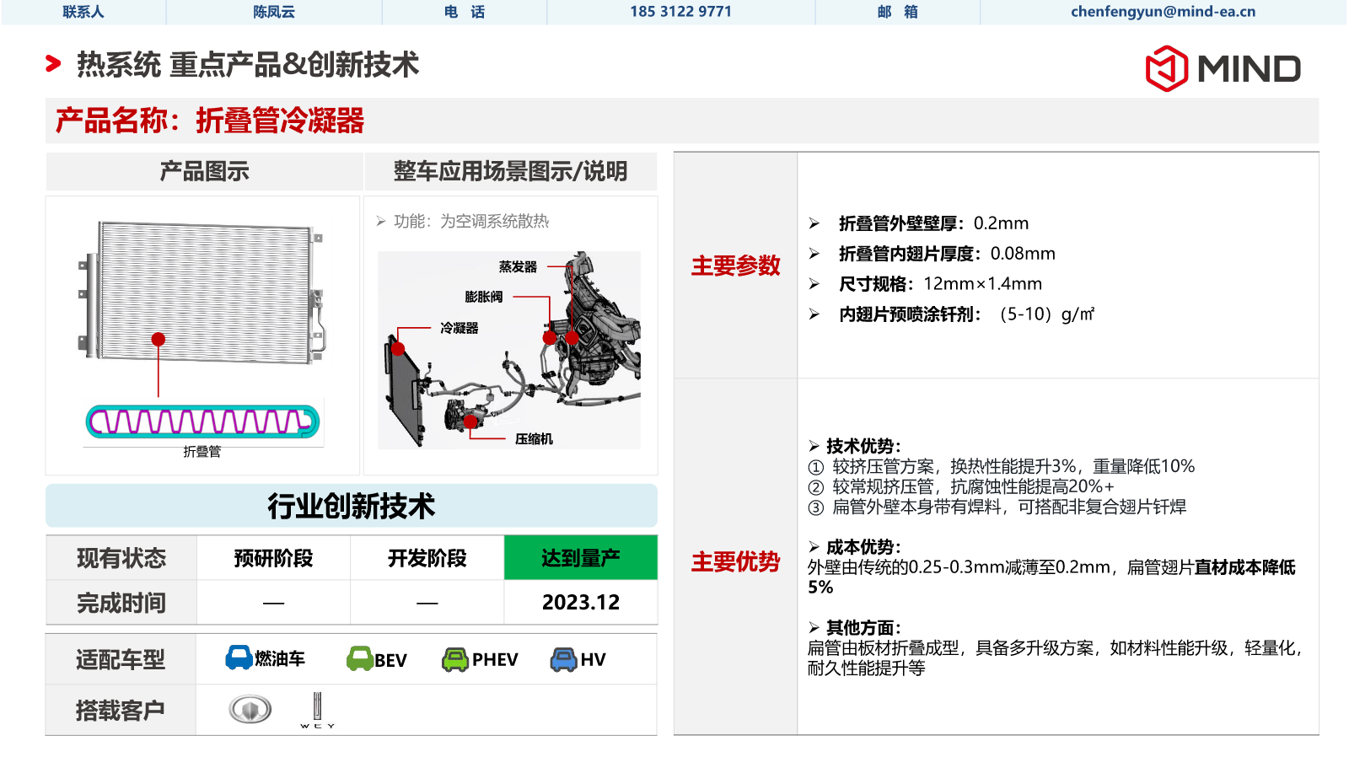Click the green PHEV car icon
1349x757 pixels.
(455, 659)
